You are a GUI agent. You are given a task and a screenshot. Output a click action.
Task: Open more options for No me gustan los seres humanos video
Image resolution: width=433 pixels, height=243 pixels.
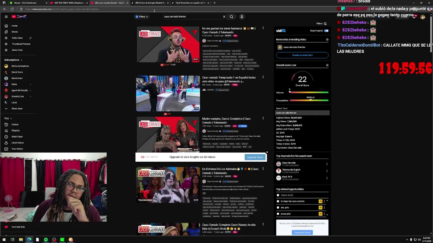click(263, 28)
